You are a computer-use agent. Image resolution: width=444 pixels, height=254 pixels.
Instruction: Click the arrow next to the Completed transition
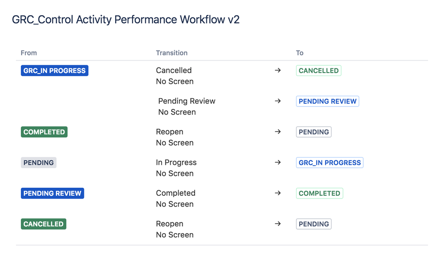(x=278, y=193)
